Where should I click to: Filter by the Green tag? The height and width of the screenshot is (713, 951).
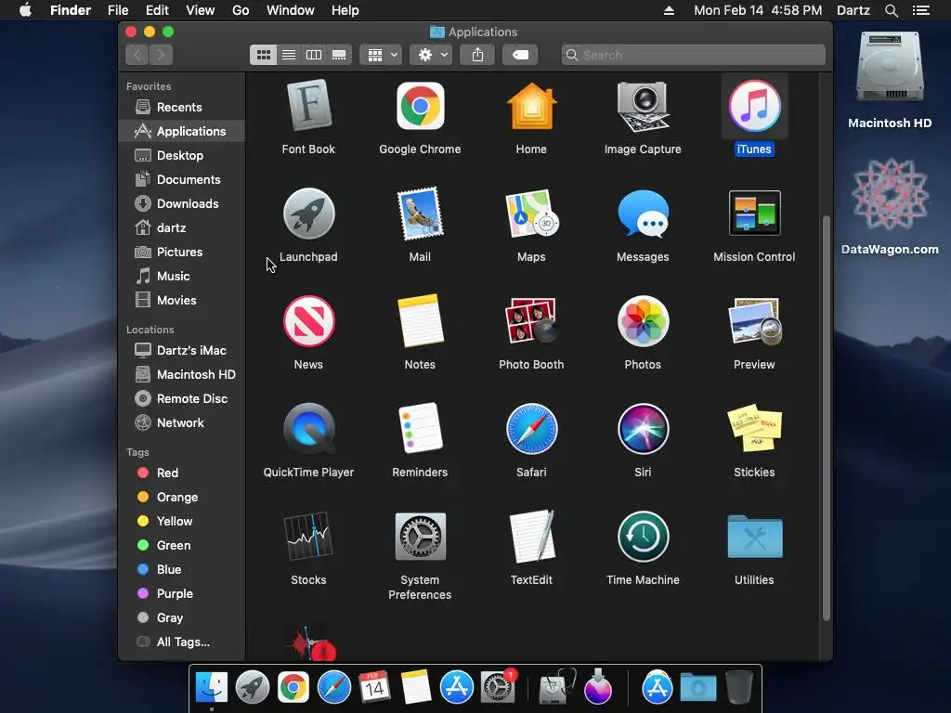pos(181,546)
